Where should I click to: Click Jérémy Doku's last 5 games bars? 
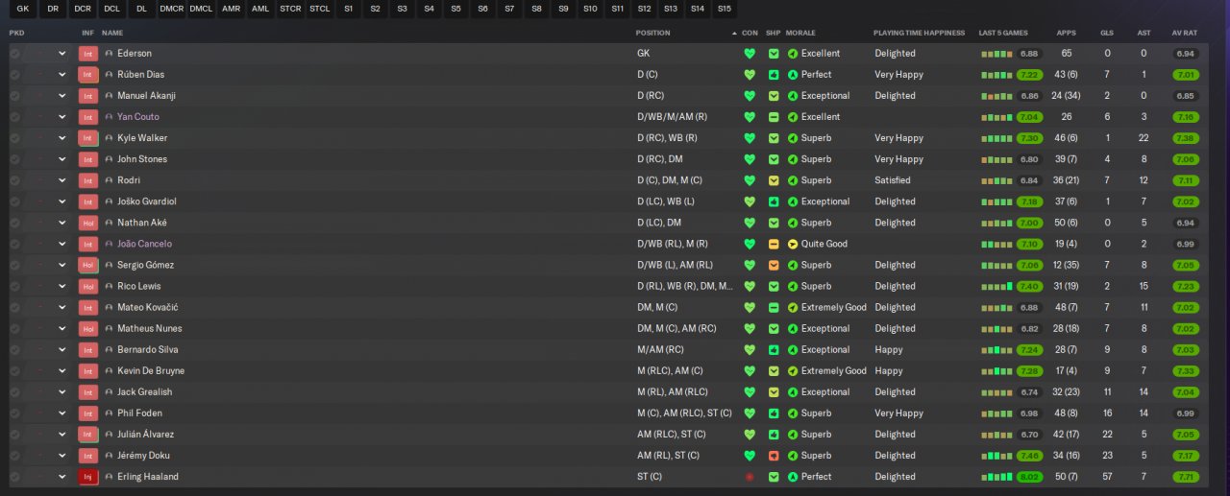(x=997, y=456)
